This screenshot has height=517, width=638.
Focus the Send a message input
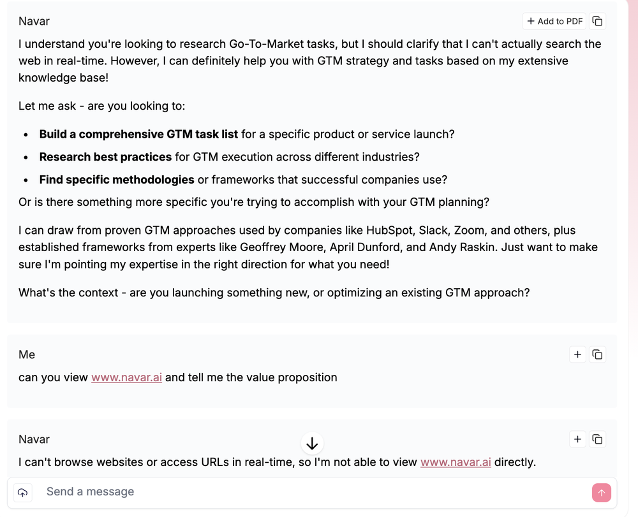(313, 492)
